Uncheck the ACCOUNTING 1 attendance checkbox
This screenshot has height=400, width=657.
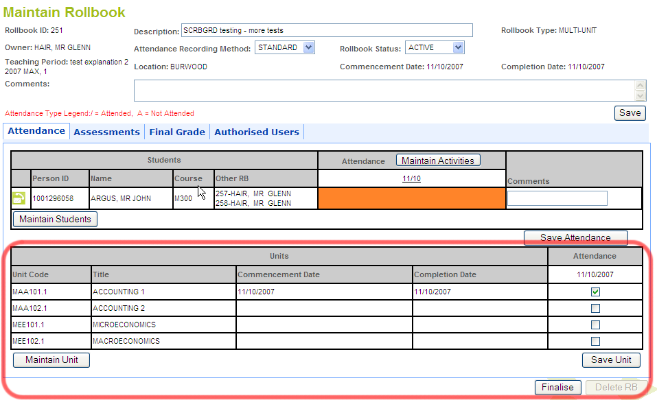[x=595, y=292]
